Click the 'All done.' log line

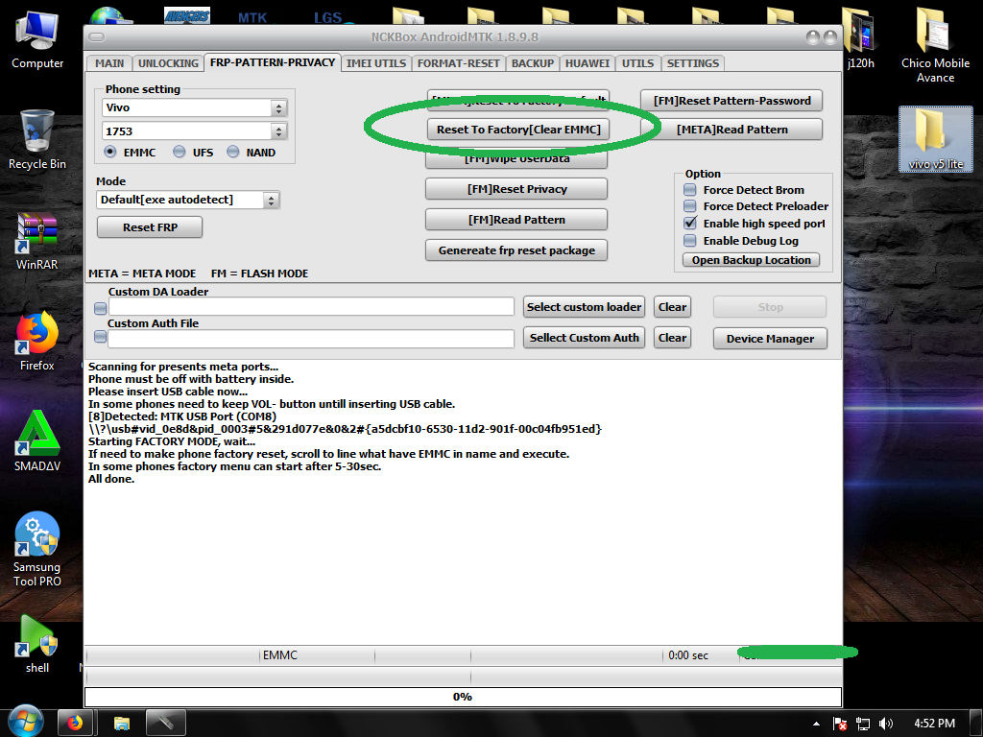click(111, 479)
